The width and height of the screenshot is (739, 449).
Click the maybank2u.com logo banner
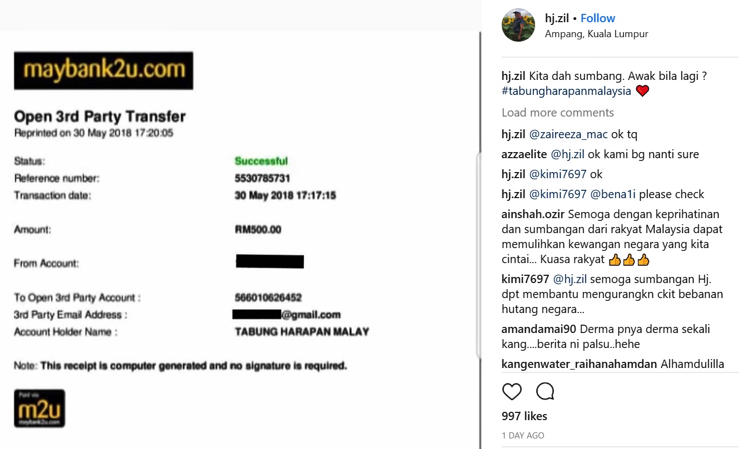tap(103, 70)
